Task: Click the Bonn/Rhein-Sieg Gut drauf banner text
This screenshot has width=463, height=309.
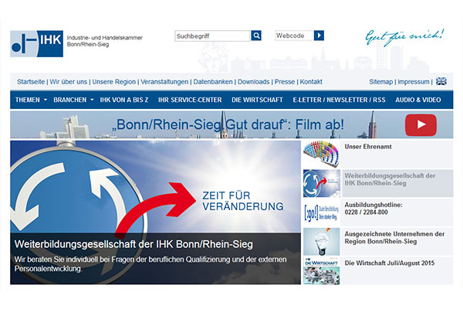Action: 228,125
